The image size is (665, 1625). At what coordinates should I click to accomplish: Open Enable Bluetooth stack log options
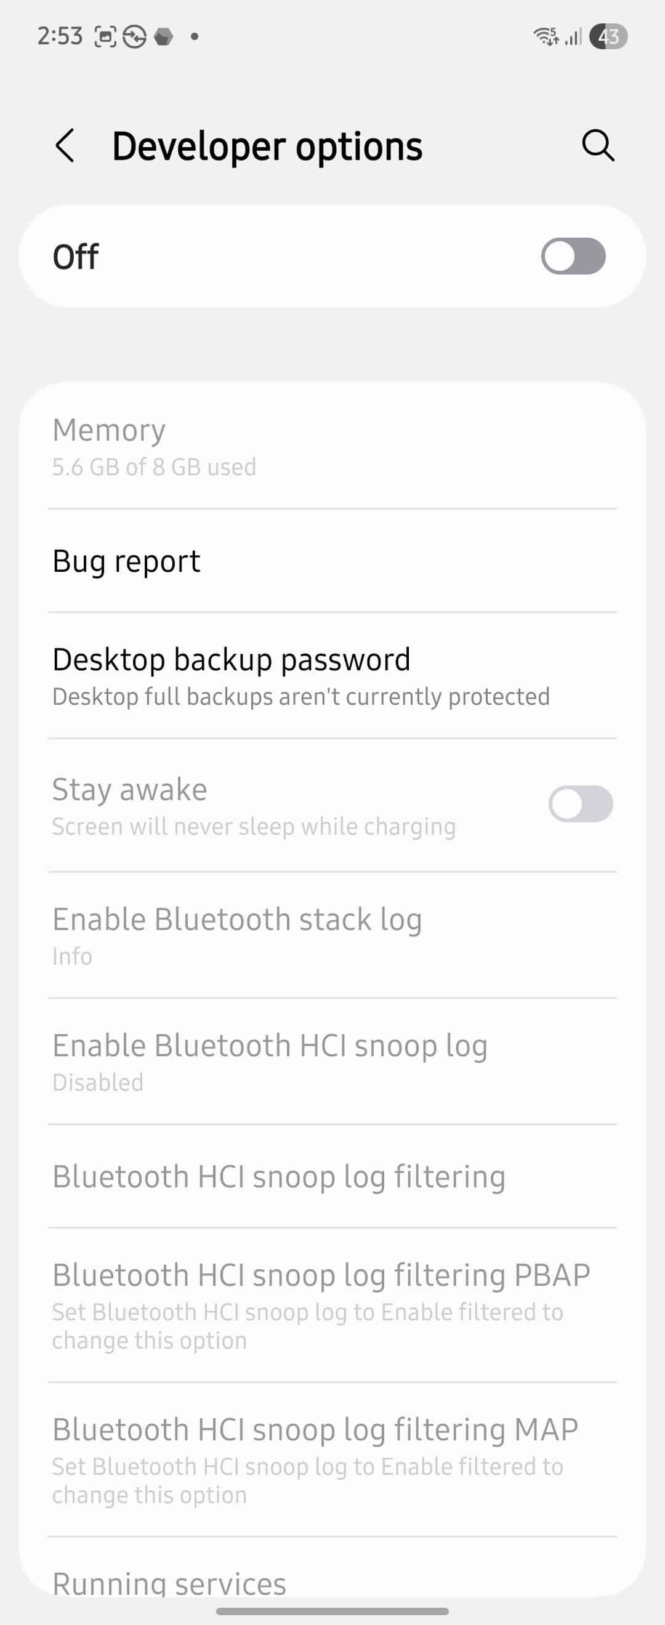pyautogui.click(x=332, y=935)
